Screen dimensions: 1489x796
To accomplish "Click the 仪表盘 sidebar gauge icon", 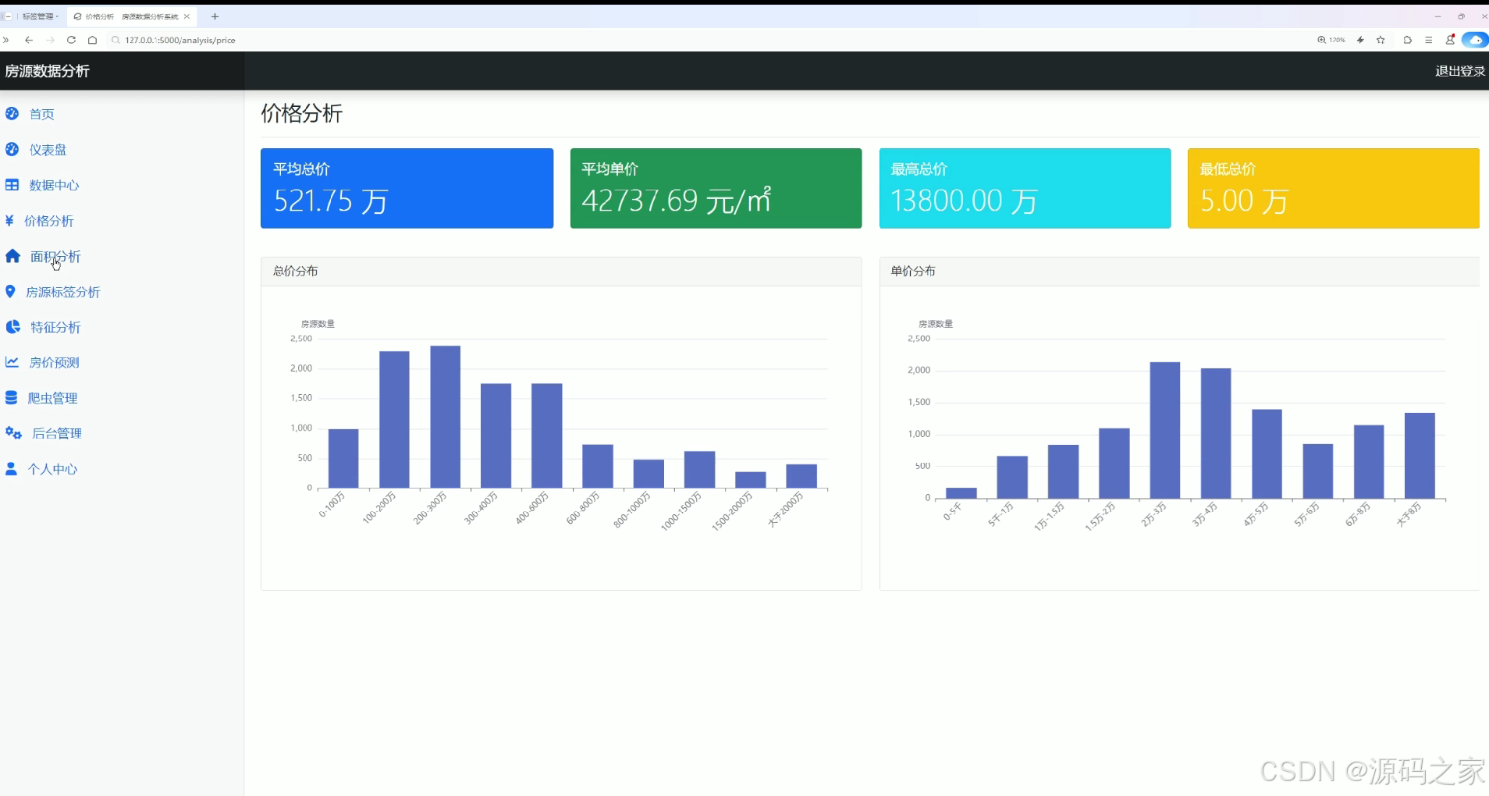I will click(12, 149).
